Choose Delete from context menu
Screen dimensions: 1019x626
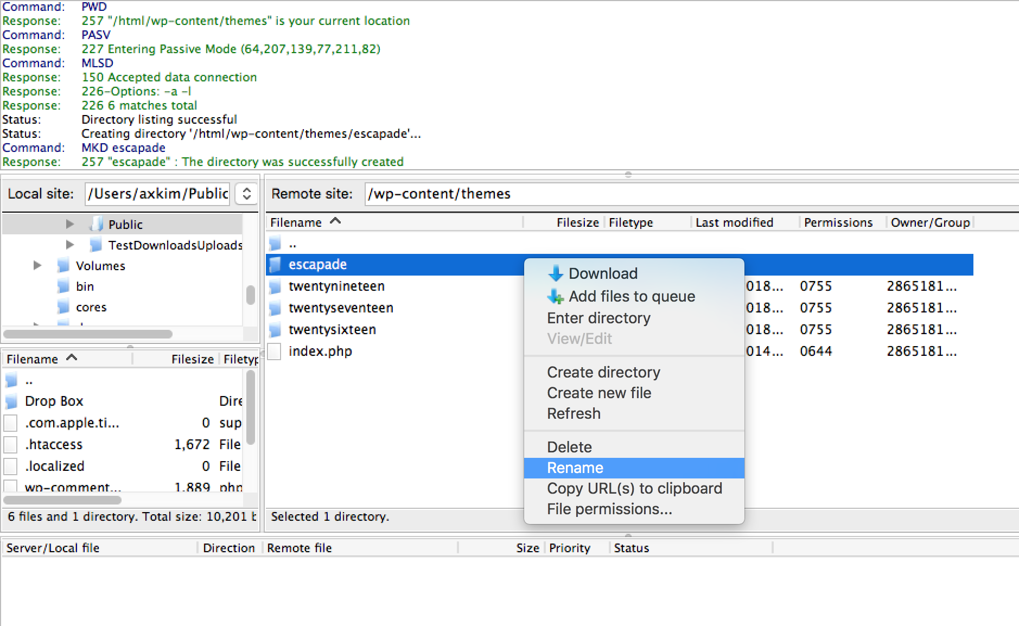634,447
